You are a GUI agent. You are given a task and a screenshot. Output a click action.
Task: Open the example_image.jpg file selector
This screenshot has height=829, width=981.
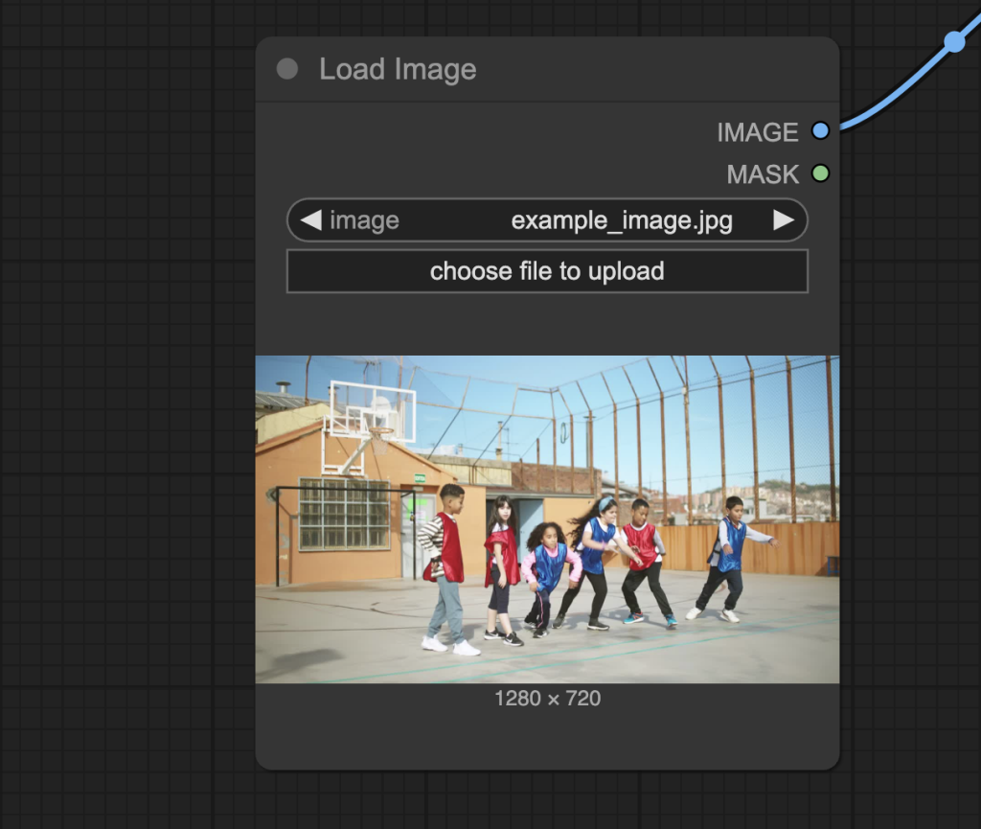(x=621, y=220)
